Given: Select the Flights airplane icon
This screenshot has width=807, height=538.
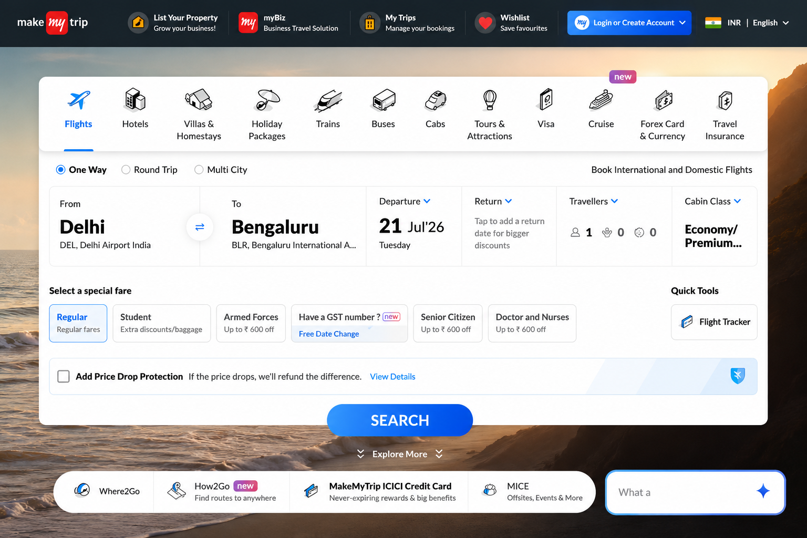Looking at the screenshot, I should coord(79,100).
